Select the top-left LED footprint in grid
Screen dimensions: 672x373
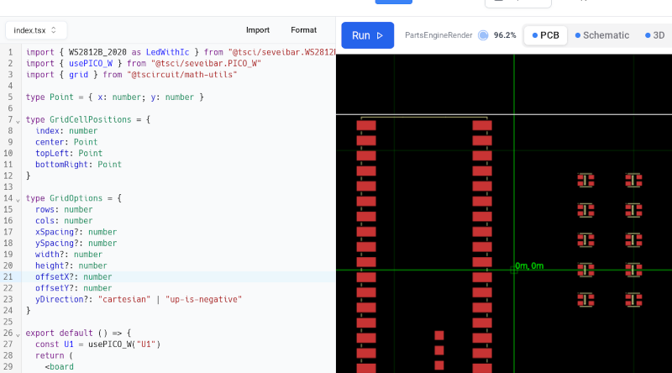[585, 180]
